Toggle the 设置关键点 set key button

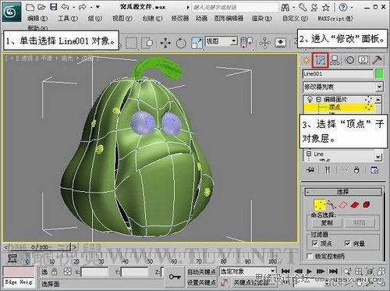[201, 282]
